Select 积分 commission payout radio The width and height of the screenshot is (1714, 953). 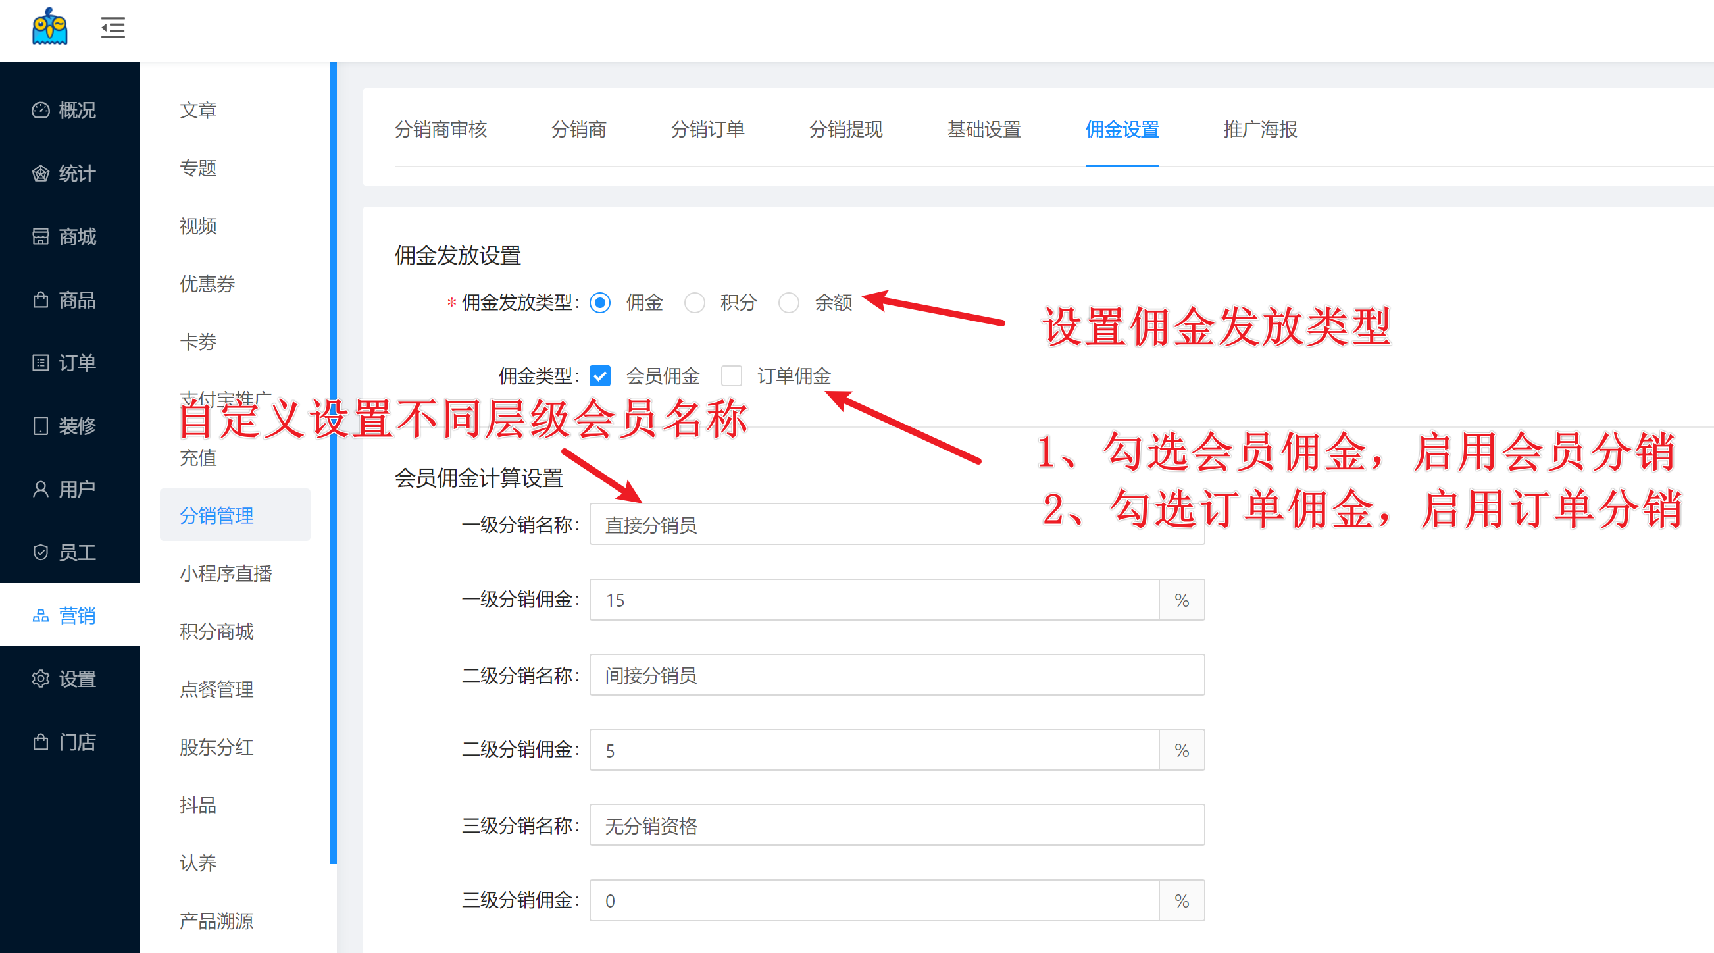(695, 303)
